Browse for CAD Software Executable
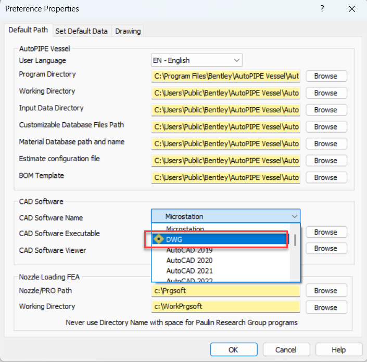This screenshot has width=367, height=362. (x=326, y=232)
